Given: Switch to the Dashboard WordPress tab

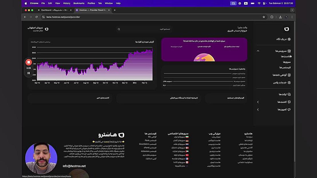Looking at the screenshot, I should coord(55,10).
